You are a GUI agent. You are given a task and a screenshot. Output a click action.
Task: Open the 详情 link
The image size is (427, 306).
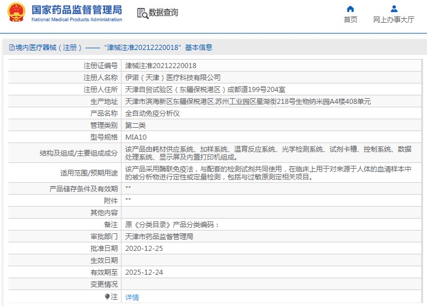pyautogui.click(x=132, y=297)
